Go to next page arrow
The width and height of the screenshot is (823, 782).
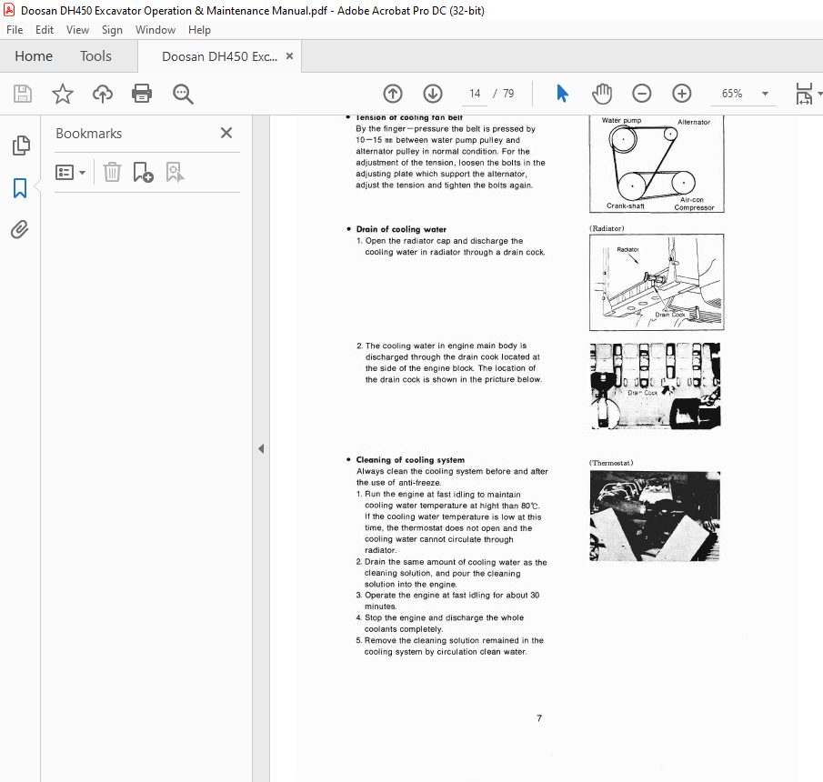tap(433, 94)
